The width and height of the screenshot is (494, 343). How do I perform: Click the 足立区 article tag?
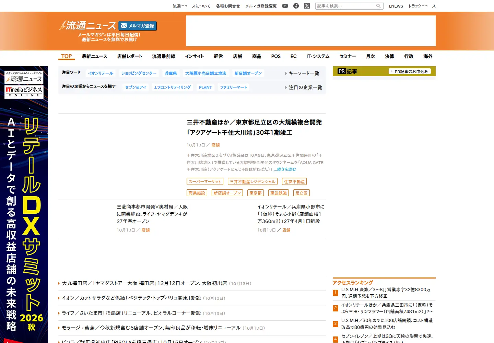coord(302,193)
